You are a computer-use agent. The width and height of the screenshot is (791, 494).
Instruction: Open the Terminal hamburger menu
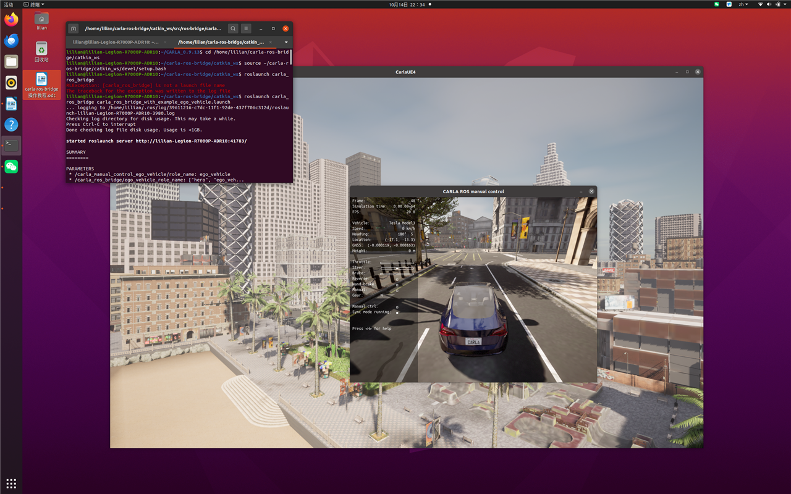(246, 28)
